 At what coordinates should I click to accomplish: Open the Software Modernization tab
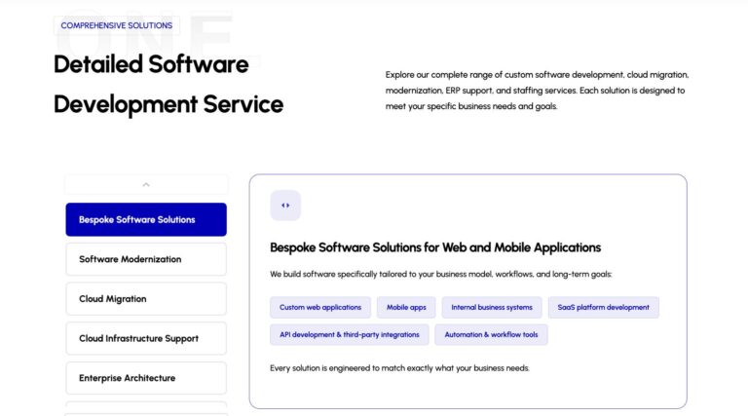pyautogui.click(x=146, y=259)
